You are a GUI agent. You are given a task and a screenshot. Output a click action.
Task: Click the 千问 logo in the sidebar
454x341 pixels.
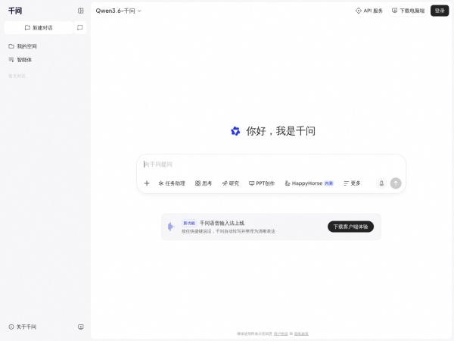[15, 11]
